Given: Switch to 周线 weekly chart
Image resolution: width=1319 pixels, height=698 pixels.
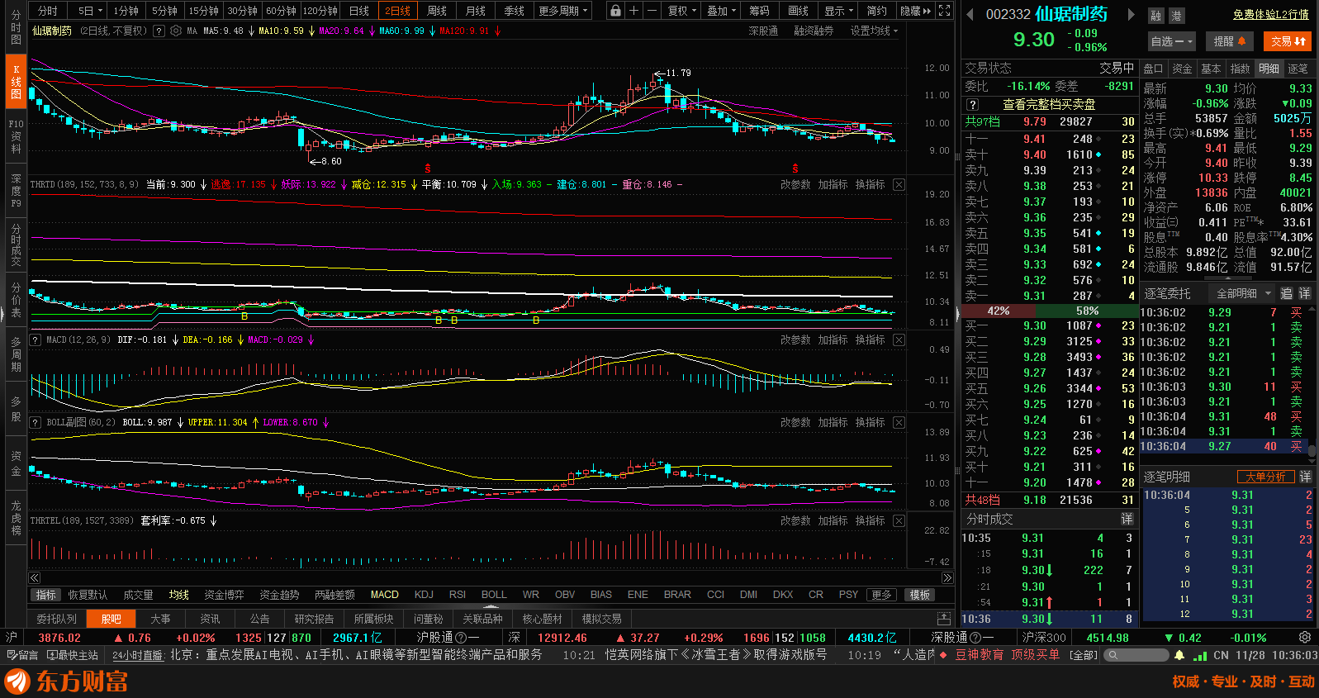Looking at the screenshot, I should click(437, 11).
